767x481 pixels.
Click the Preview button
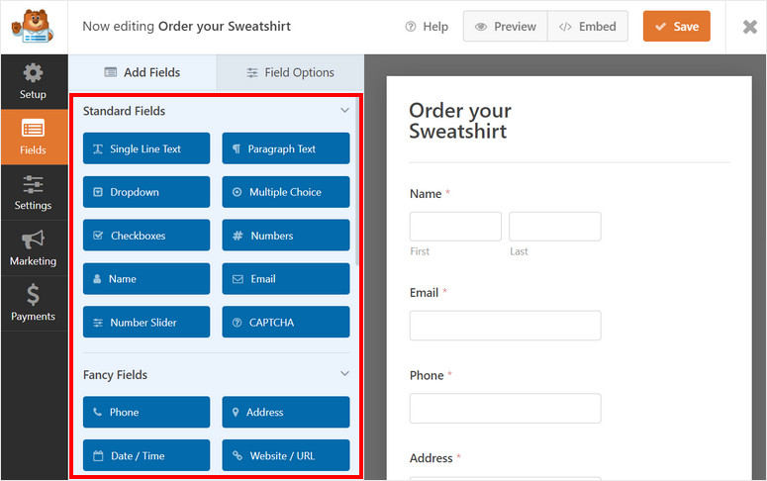tap(506, 27)
